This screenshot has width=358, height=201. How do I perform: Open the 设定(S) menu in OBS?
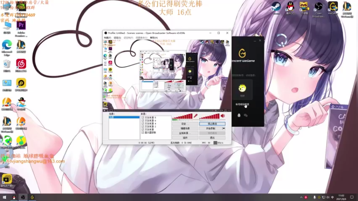117,38
